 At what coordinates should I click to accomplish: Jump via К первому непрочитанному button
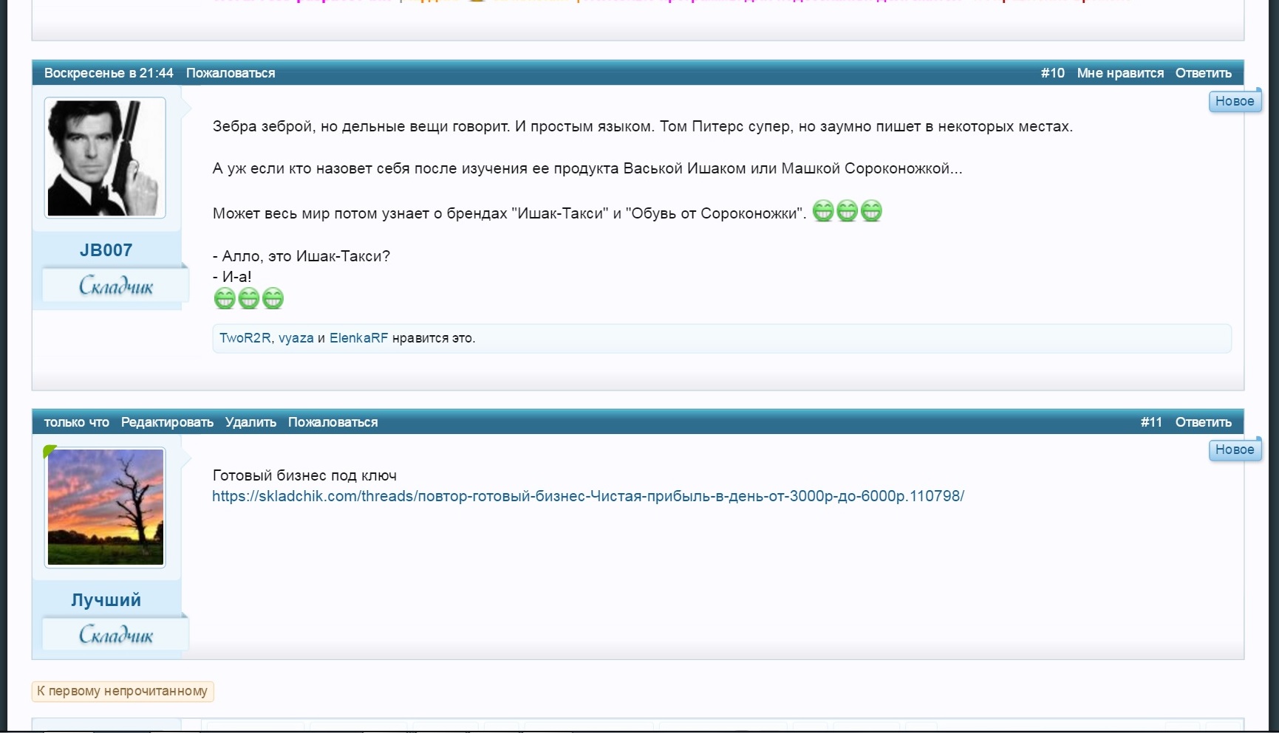coord(123,691)
